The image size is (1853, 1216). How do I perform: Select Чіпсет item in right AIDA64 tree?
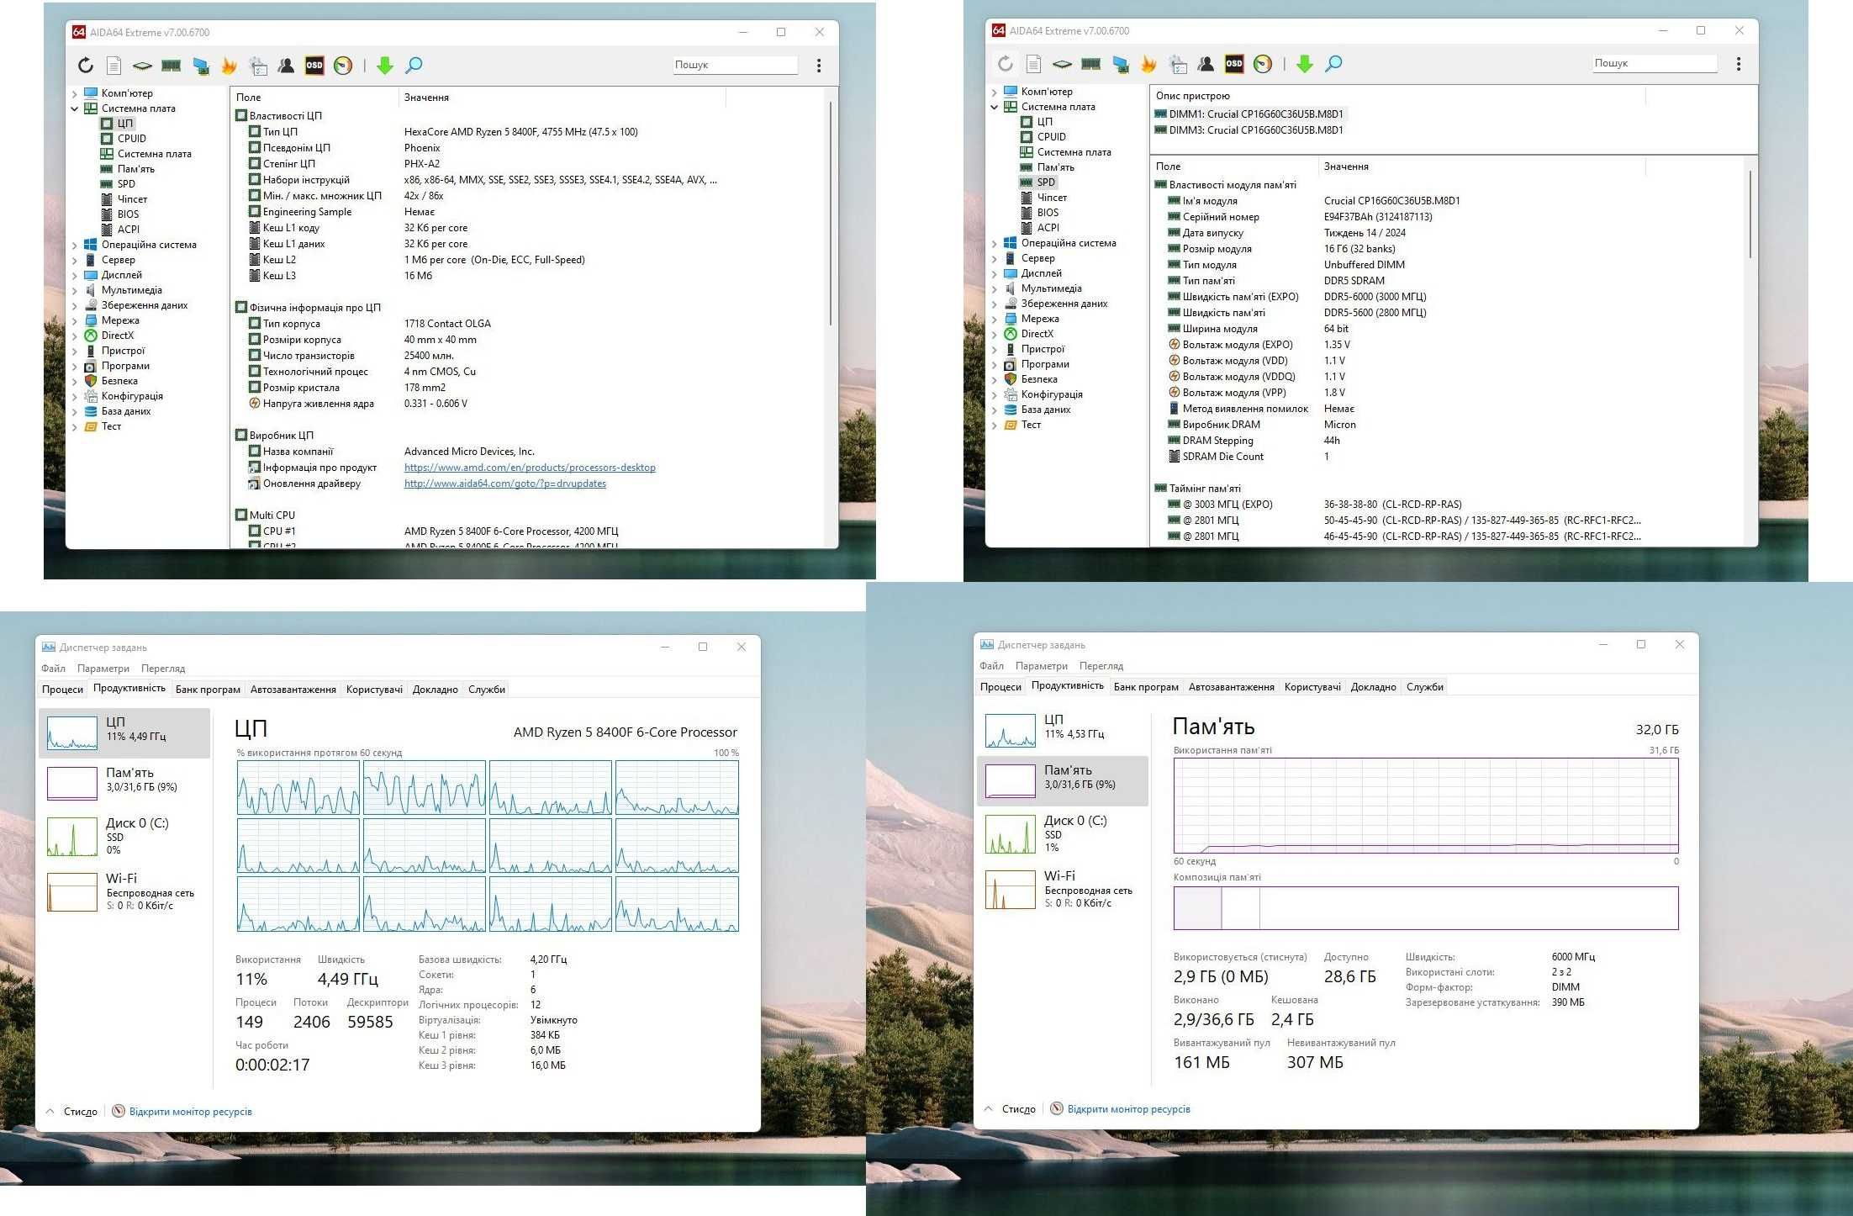pos(1052,198)
